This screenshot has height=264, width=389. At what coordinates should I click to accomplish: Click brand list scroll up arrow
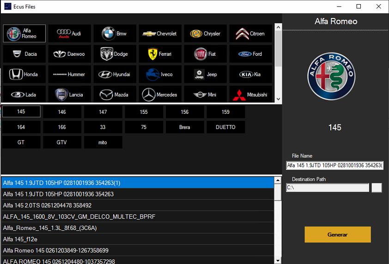(x=278, y=27)
